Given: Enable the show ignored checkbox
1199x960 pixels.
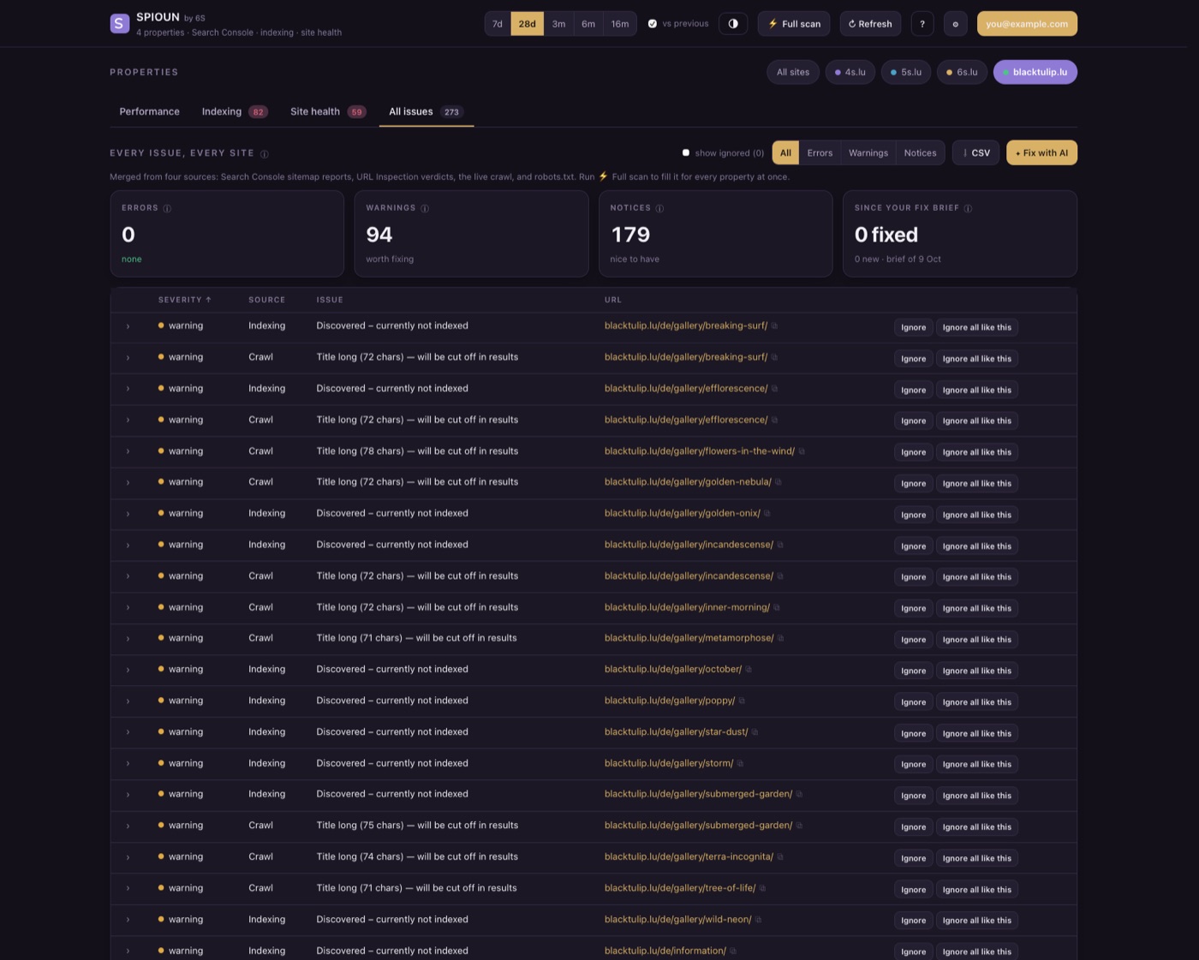Looking at the screenshot, I should click(x=686, y=153).
